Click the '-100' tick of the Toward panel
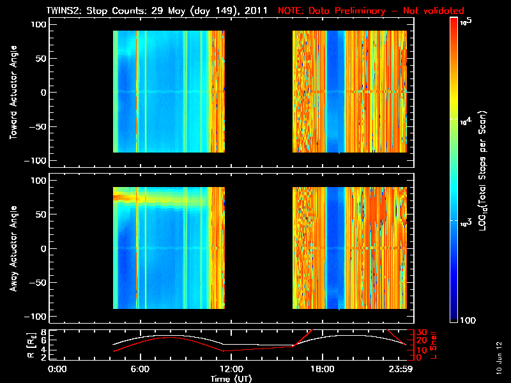This screenshot has width=511, height=383. coord(36,161)
